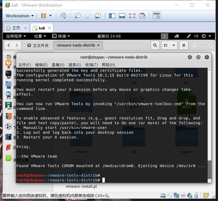This screenshot has width=218, height=201.
Task: Open the 帮助(H) terminal menu
Action: 108,65
